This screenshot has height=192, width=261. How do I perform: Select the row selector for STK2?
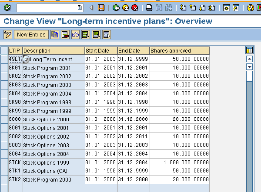click(x=4, y=179)
